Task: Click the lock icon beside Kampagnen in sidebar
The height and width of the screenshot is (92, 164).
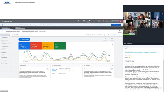Action: click(x=9, y=44)
